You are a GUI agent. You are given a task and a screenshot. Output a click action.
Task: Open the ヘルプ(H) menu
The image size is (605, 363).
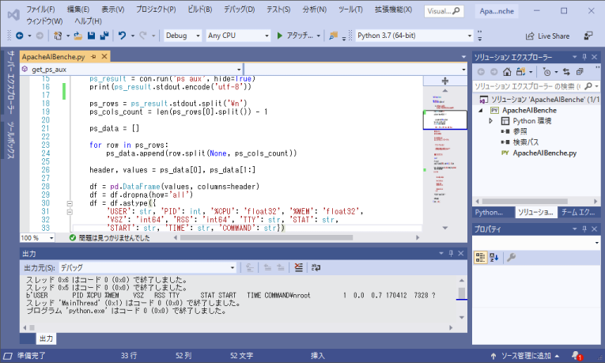click(88, 21)
